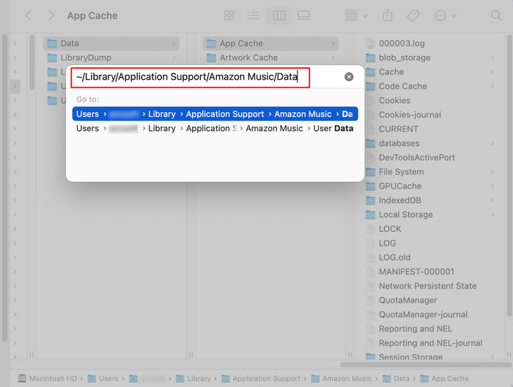The image size is (513, 387).
Task: Go forward with the toolbar forward arrow
Action: click(x=51, y=15)
